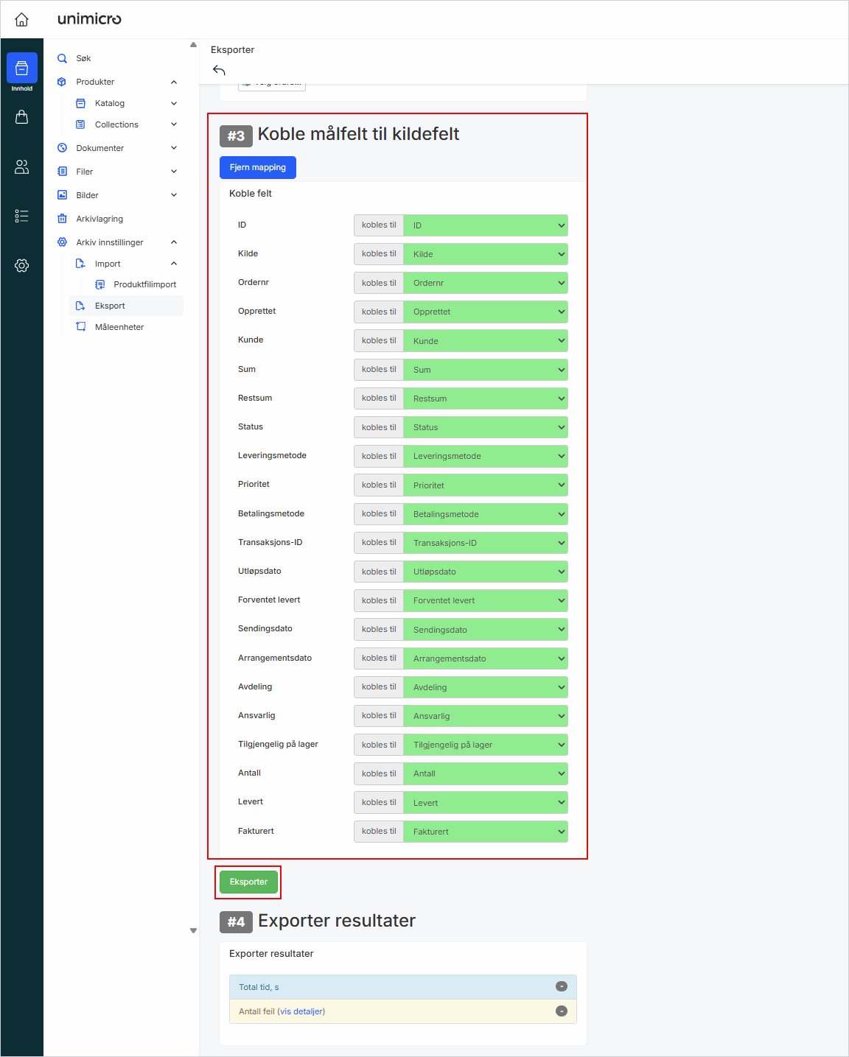Expand the Dokumenter menu group

coord(174,148)
